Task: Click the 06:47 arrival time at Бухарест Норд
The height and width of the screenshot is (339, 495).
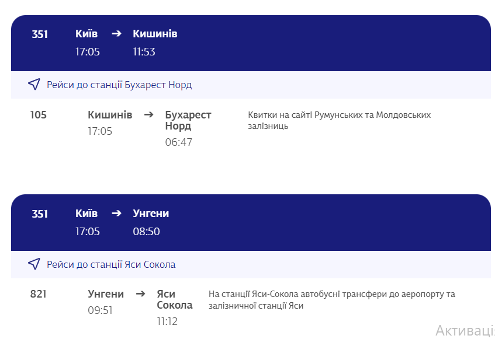Action: click(x=178, y=142)
